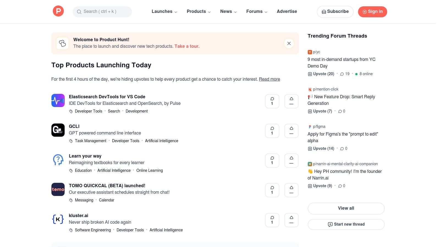440x247 pixels.
Task: Click the upvote arrow on kluster.ai
Action: [x=291, y=220]
